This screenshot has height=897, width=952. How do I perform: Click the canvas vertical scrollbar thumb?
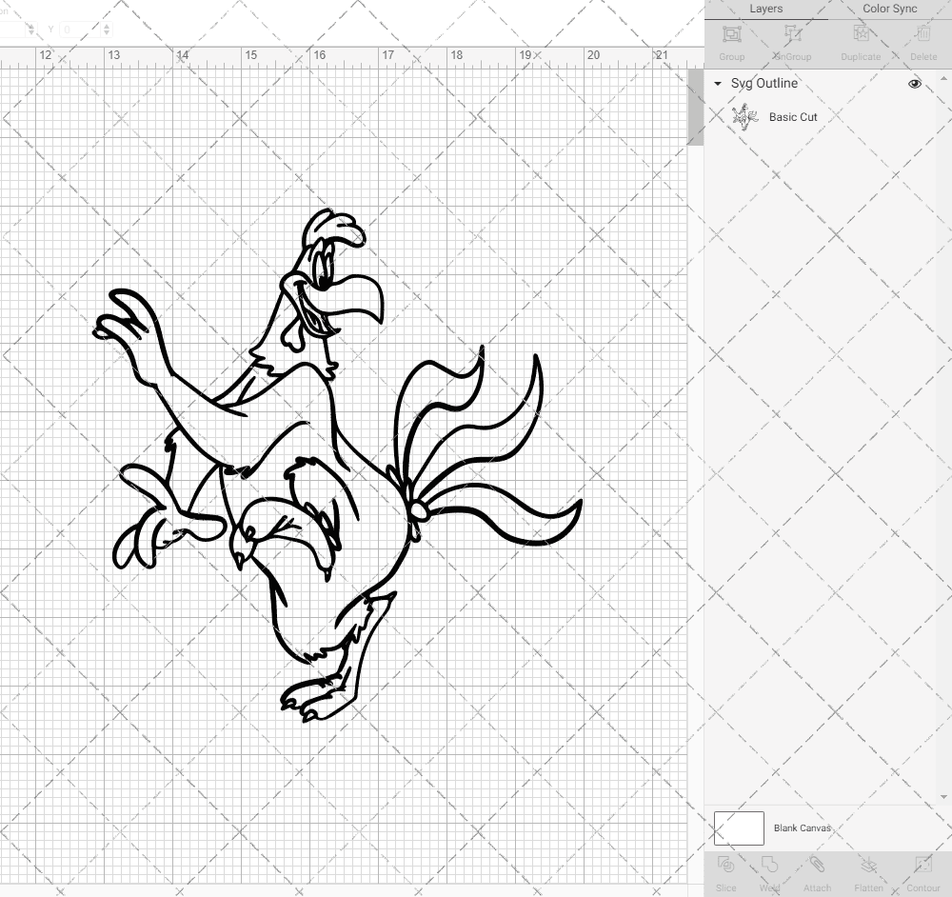coord(695,107)
